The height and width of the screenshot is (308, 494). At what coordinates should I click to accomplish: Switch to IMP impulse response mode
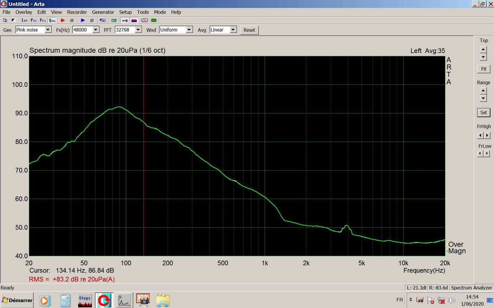click(24, 20)
